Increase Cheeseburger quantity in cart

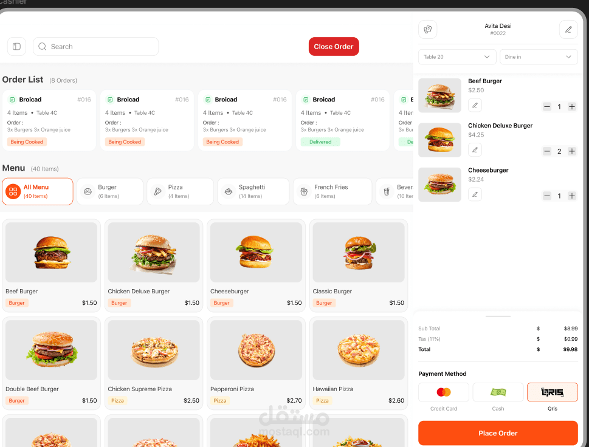point(572,196)
